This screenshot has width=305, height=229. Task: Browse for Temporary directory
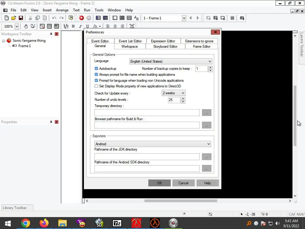click(x=207, y=112)
